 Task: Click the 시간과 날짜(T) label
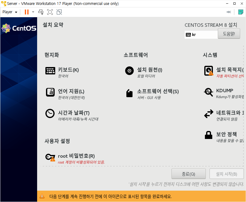pyautogui.click(x=74, y=113)
